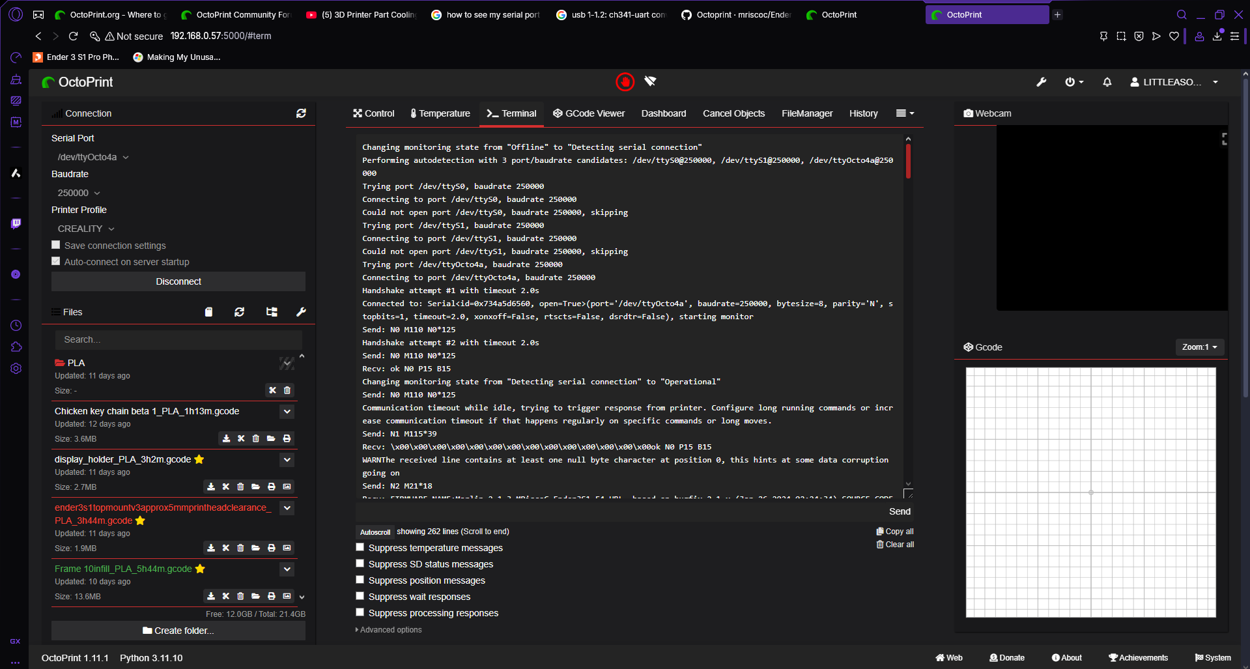The width and height of the screenshot is (1250, 669).
Task: Expand Advanced options in terminal
Action: (x=389, y=630)
